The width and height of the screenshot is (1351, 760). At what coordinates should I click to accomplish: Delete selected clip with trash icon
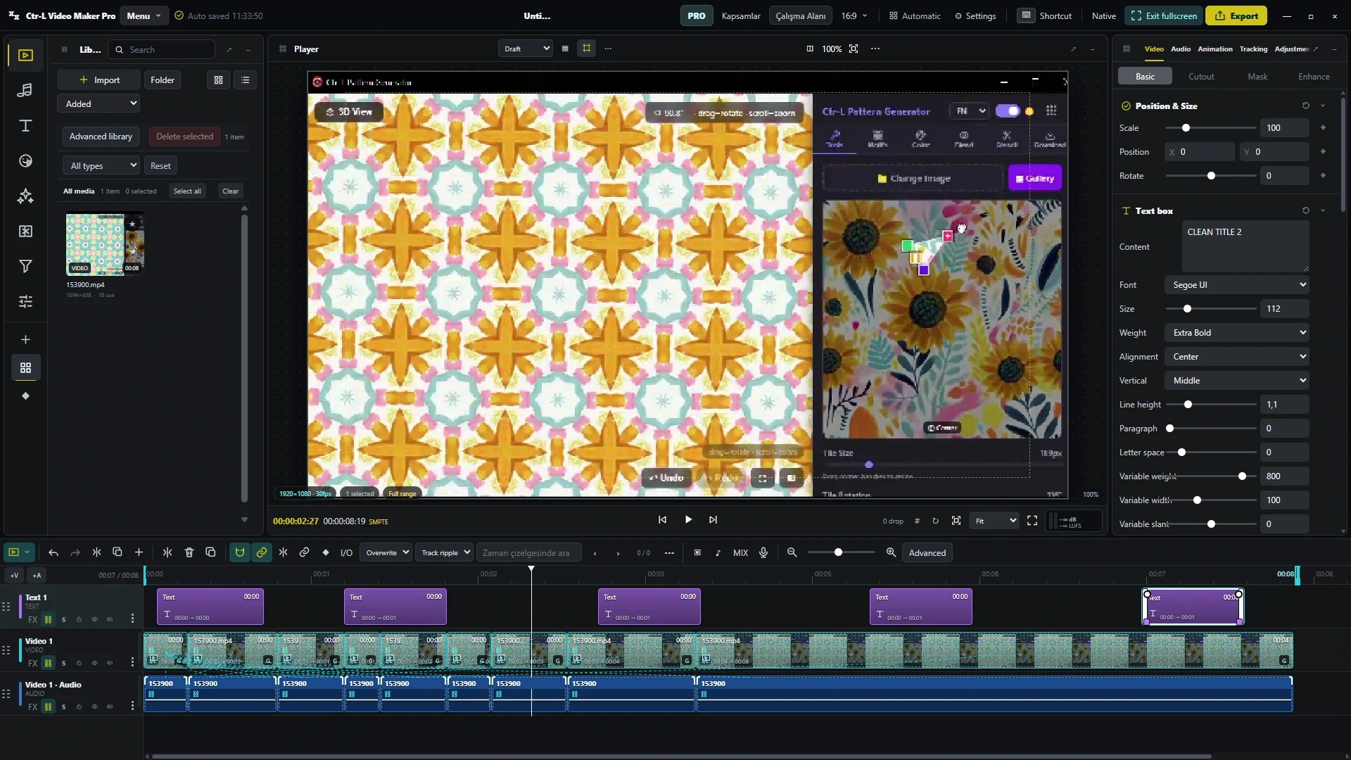tap(189, 553)
